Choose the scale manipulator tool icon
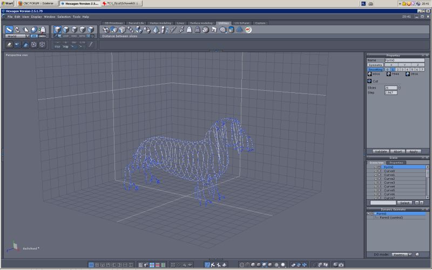 (x=25, y=30)
